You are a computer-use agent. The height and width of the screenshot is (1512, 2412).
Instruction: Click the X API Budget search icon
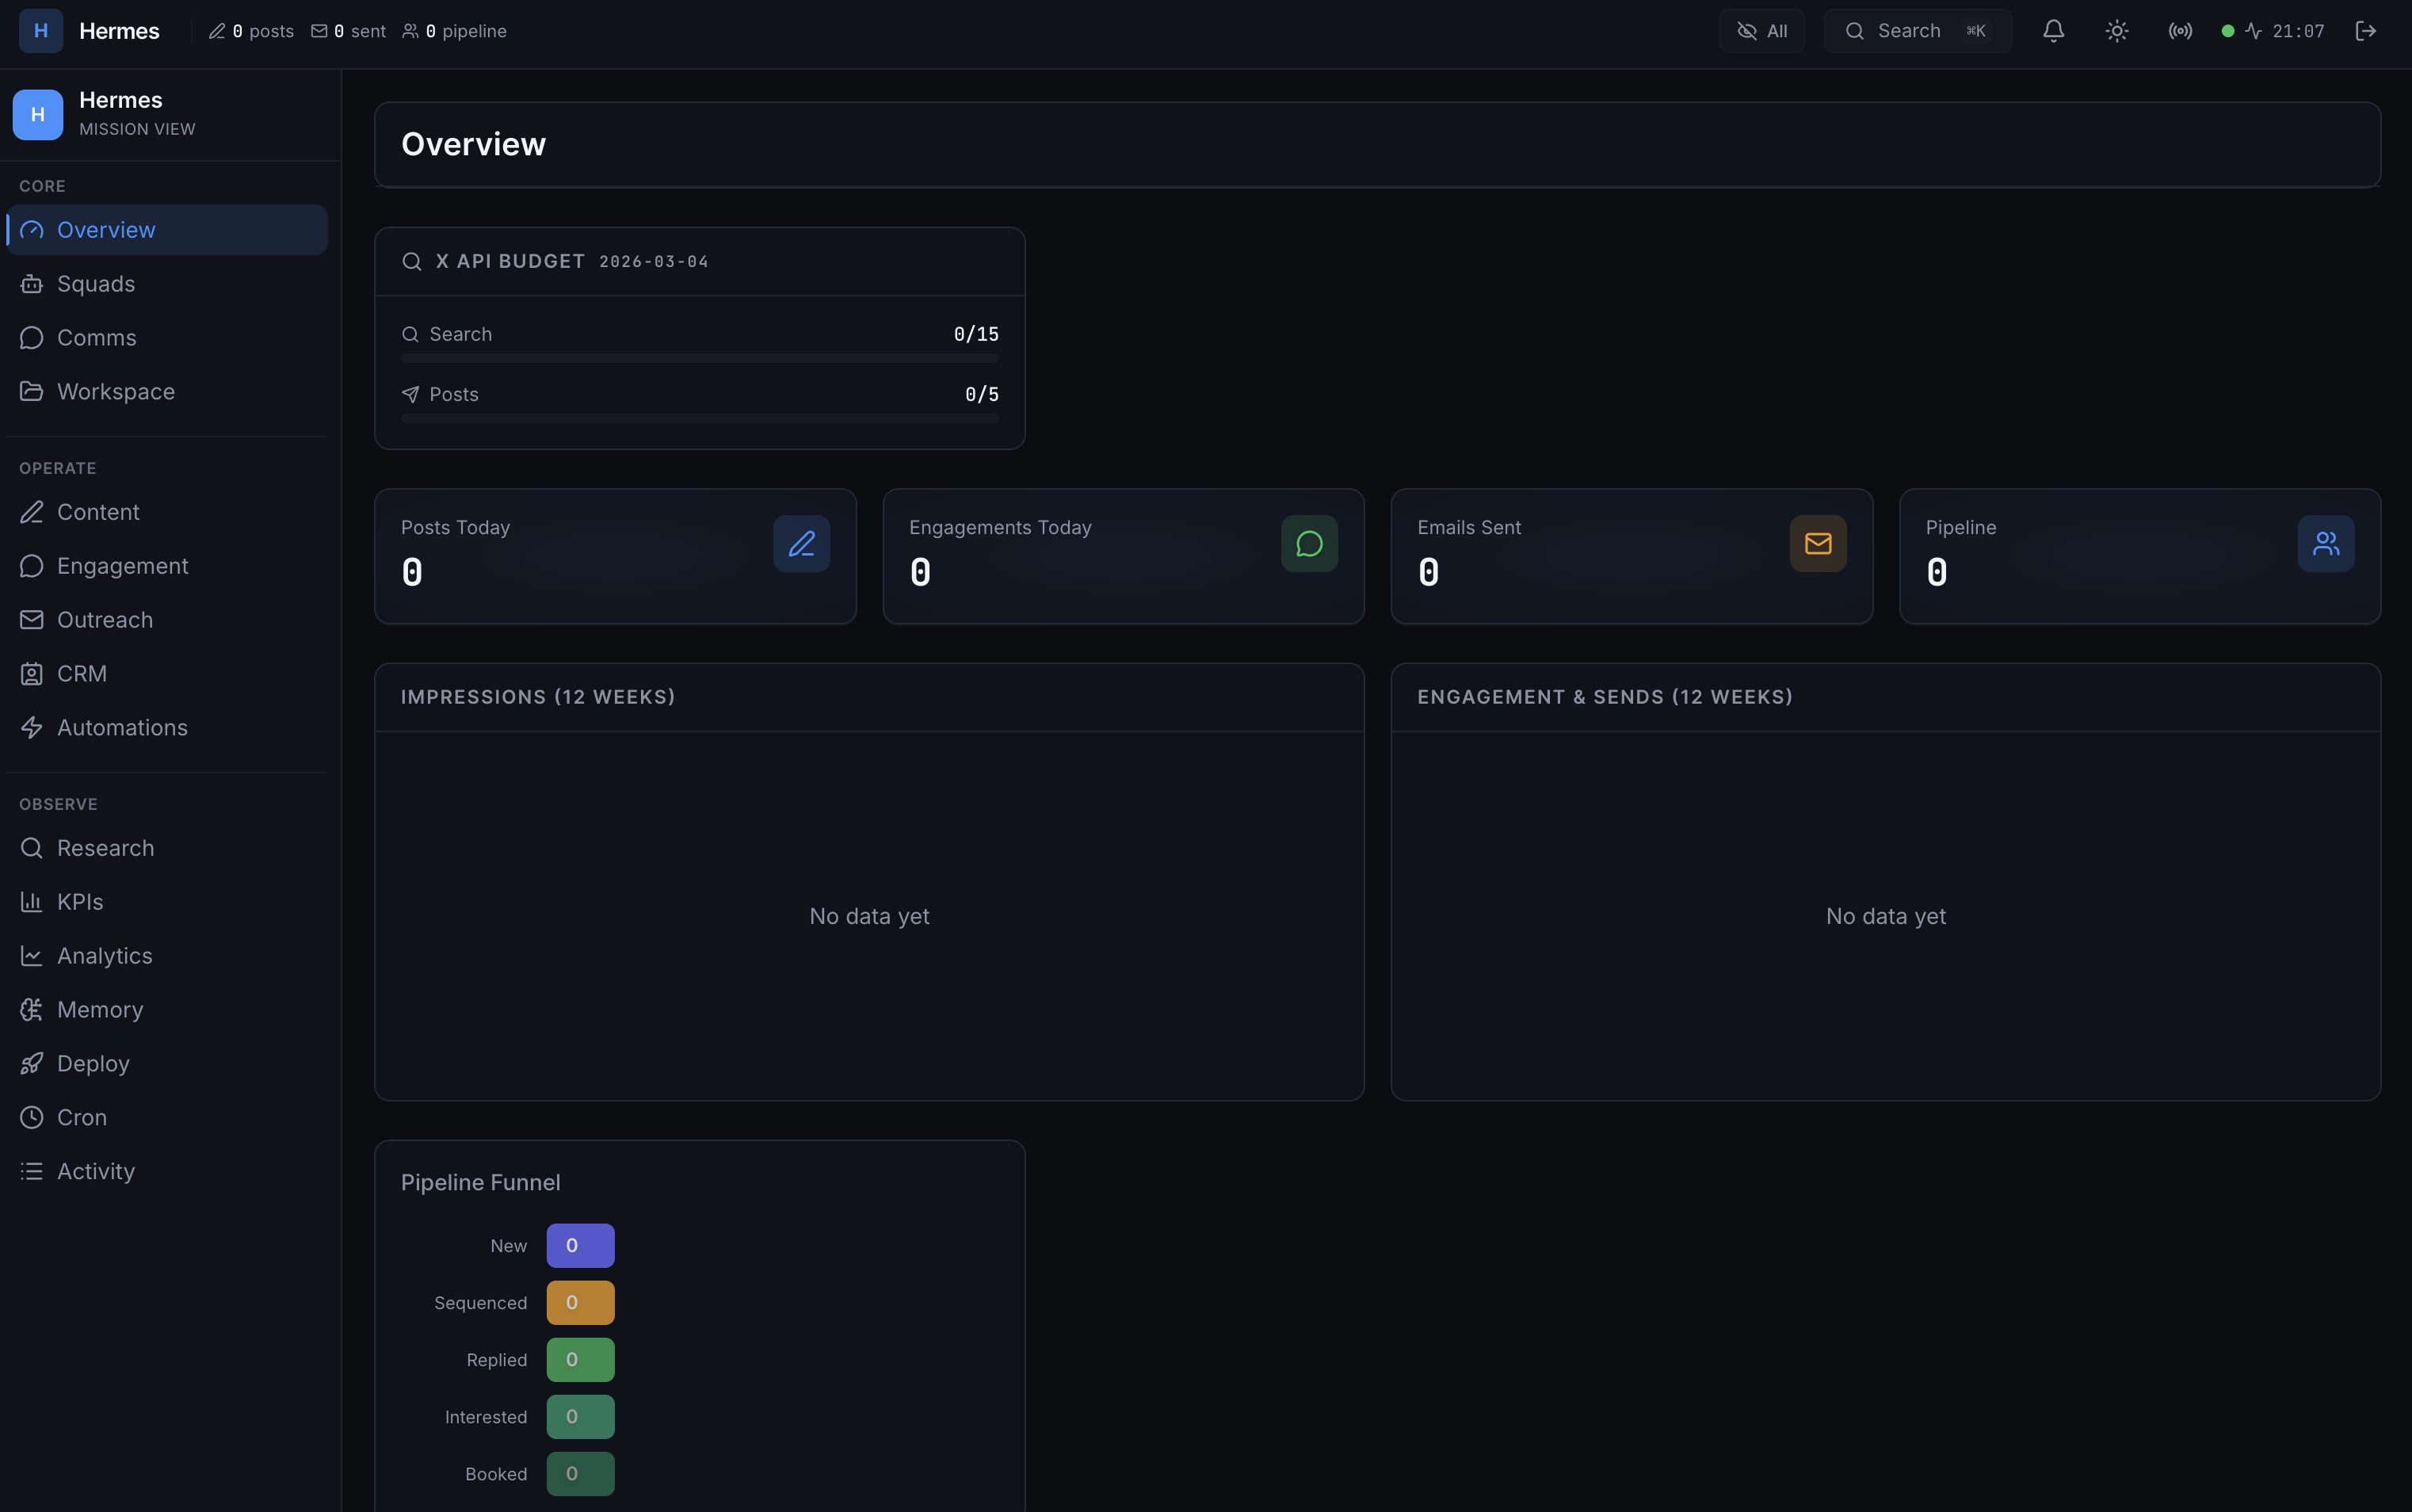tap(412, 262)
